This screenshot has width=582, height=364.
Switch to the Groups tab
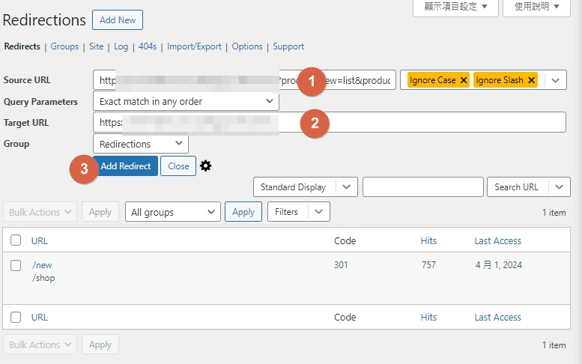[64, 46]
